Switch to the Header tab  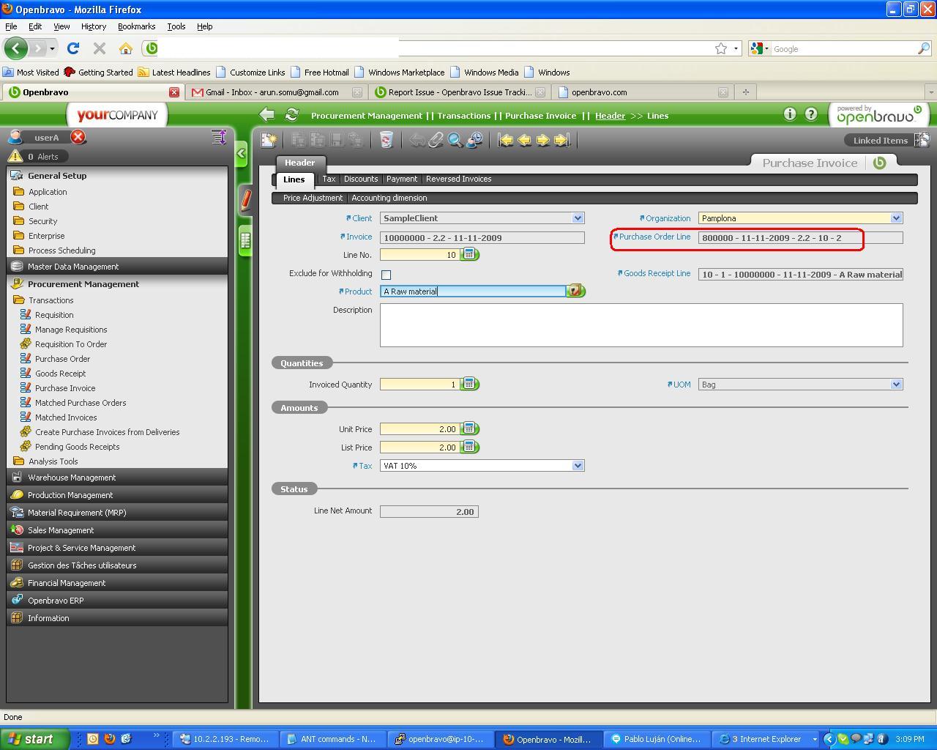pyautogui.click(x=299, y=163)
